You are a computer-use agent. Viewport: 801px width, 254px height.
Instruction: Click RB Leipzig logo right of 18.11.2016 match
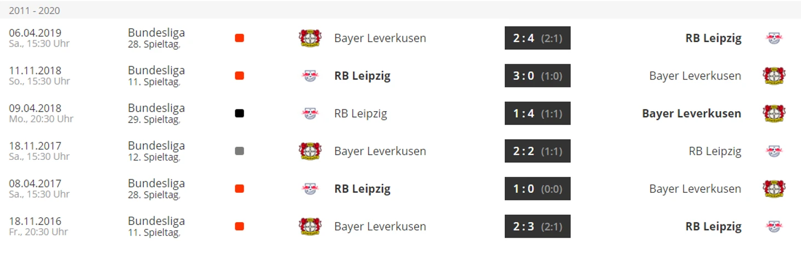click(774, 227)
